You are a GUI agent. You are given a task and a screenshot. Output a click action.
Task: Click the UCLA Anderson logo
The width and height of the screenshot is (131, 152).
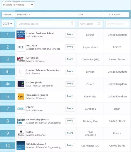click(21, 146)
